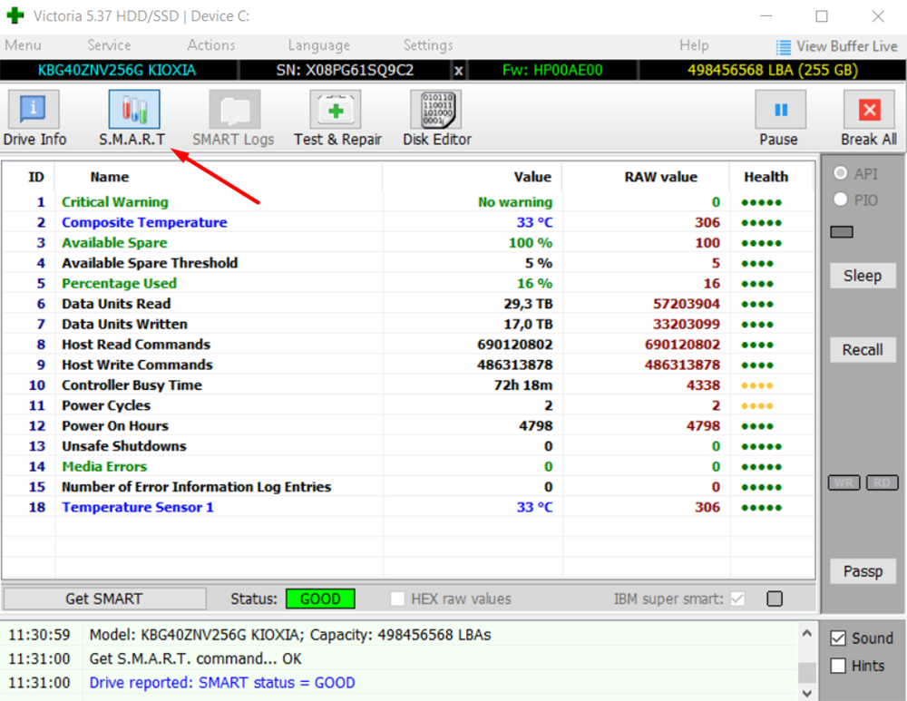Select the Unsafe Shutdowns attribute
Screen dimensions: 907x701
coord(124,446)
